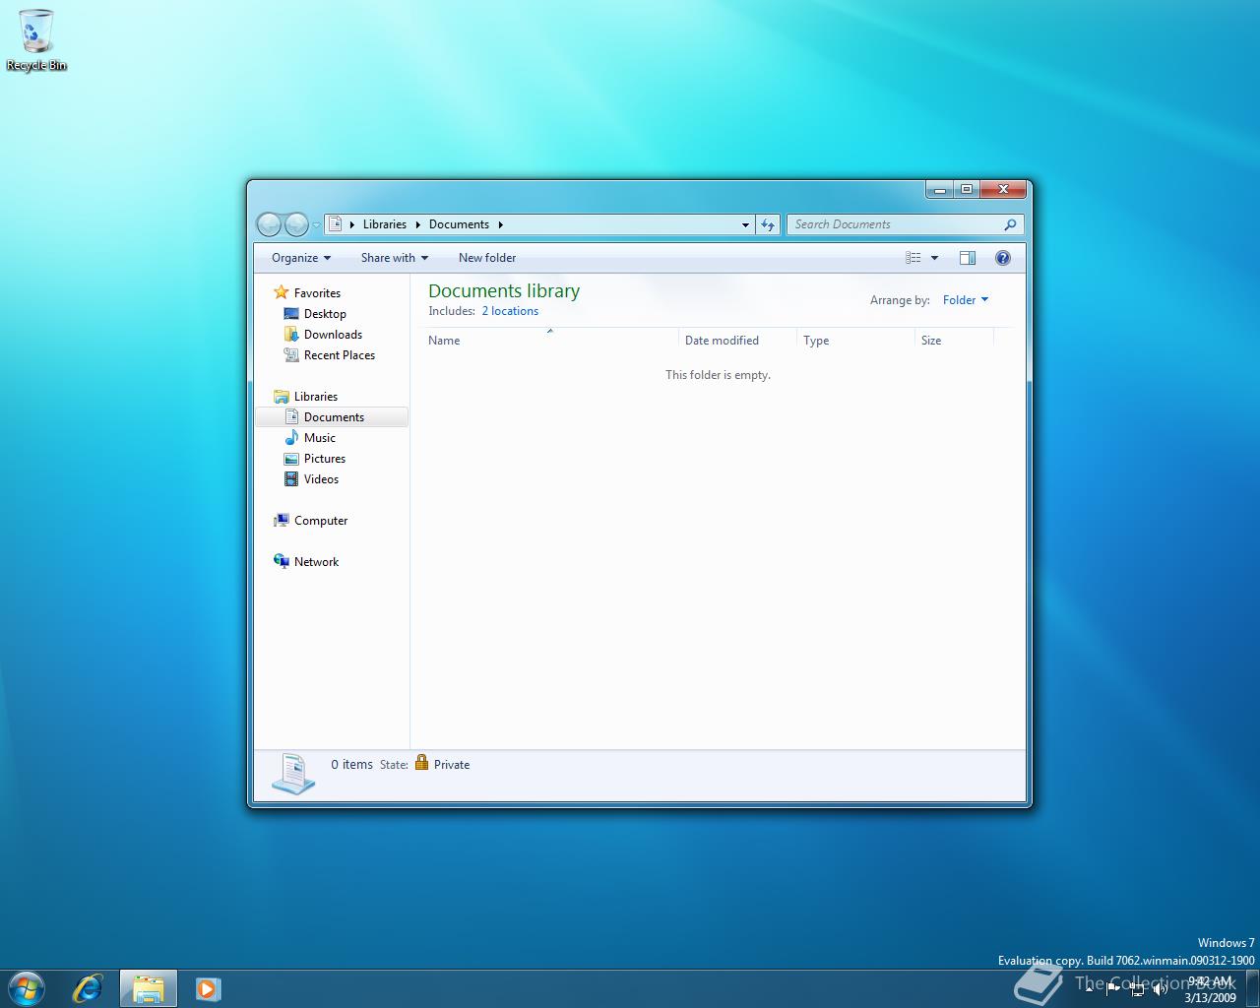Open the 2 locations link
1260x1008 pixels.
click(x=510, y=311)
